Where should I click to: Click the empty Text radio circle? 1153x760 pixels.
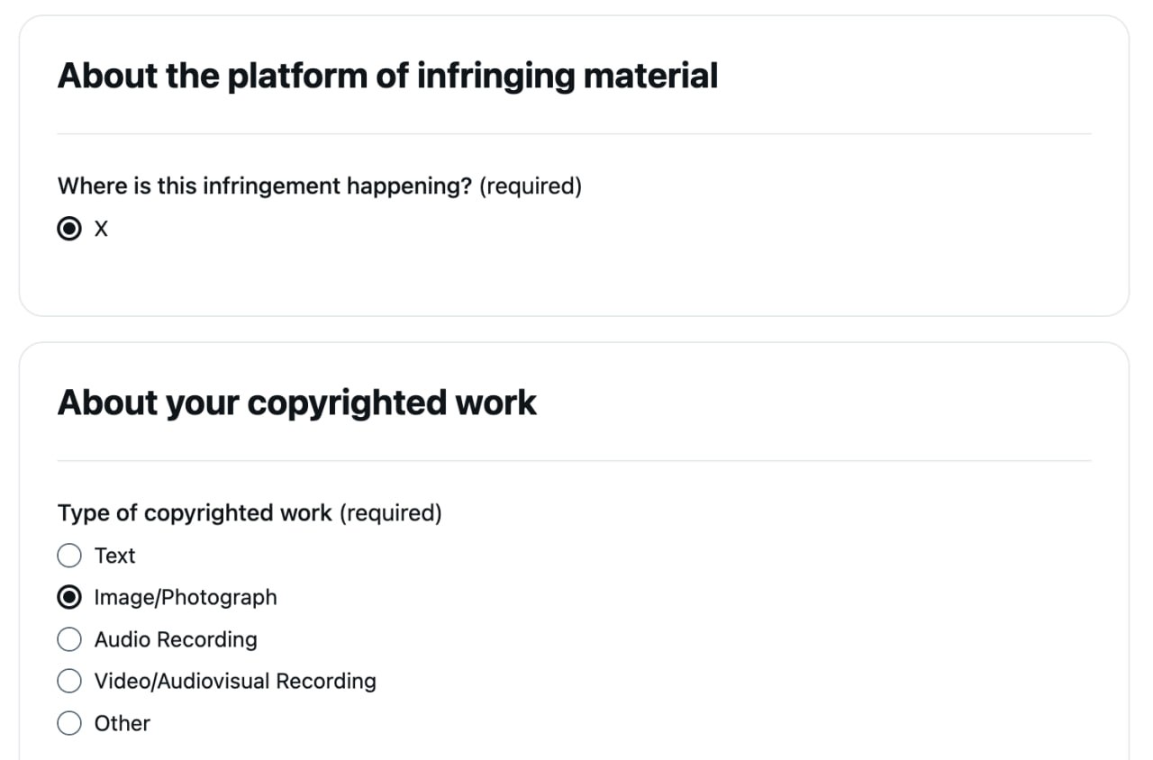69,556
